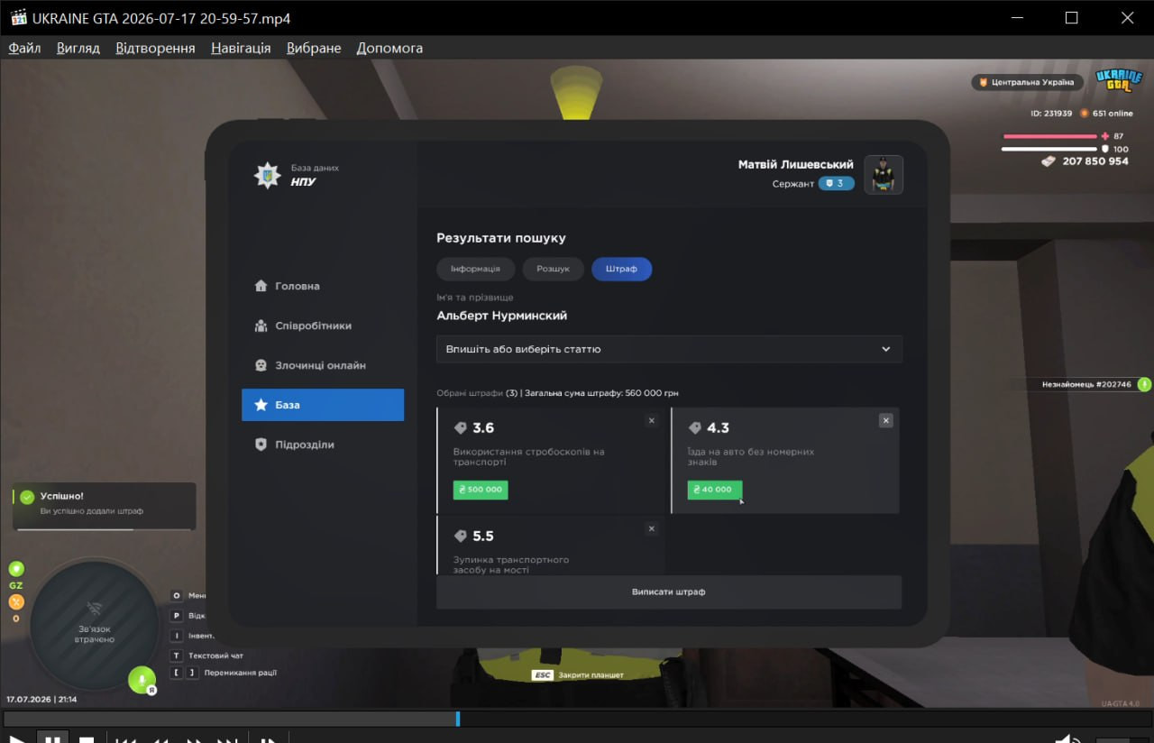
Task: Click the Центральна Україна server badge
Action: point(1027,82)
